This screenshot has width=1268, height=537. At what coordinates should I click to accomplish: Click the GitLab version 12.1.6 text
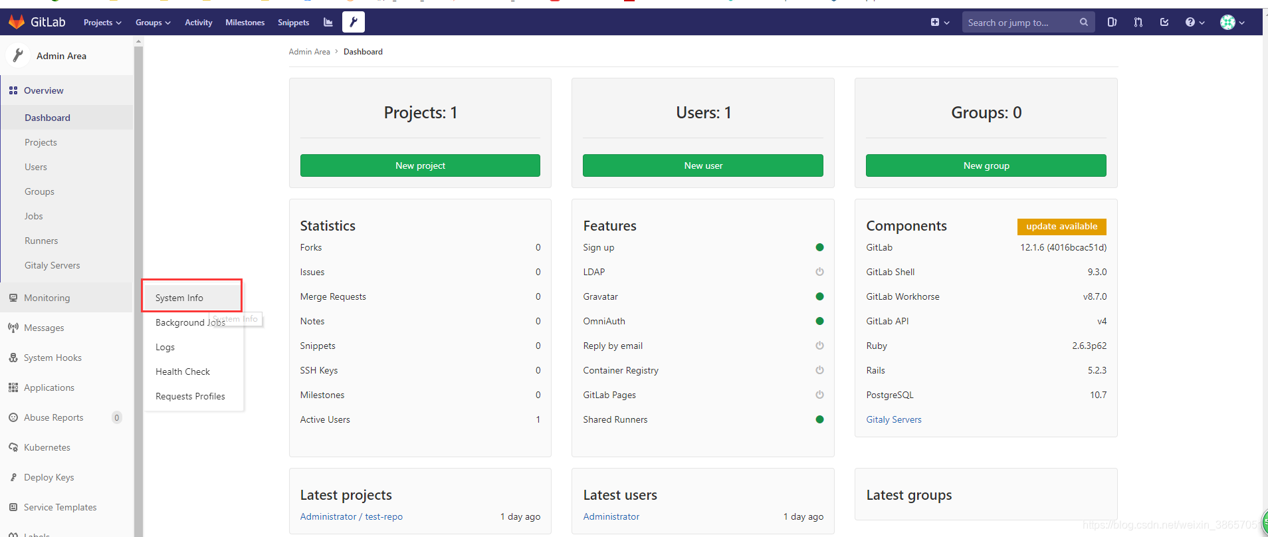click(x=1063, y=247)
